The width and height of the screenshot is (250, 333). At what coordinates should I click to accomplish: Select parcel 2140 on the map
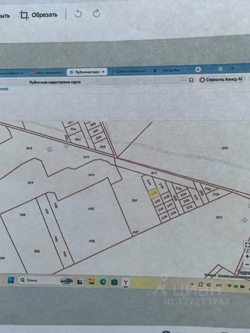[x=164, y=217]
